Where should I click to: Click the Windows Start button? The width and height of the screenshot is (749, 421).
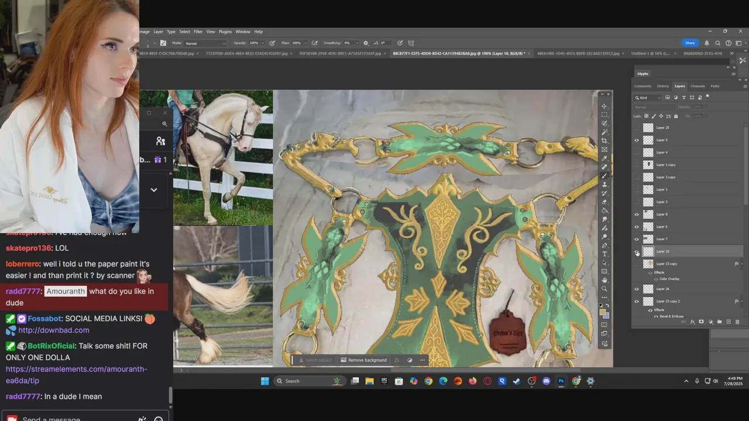(264, 381)
